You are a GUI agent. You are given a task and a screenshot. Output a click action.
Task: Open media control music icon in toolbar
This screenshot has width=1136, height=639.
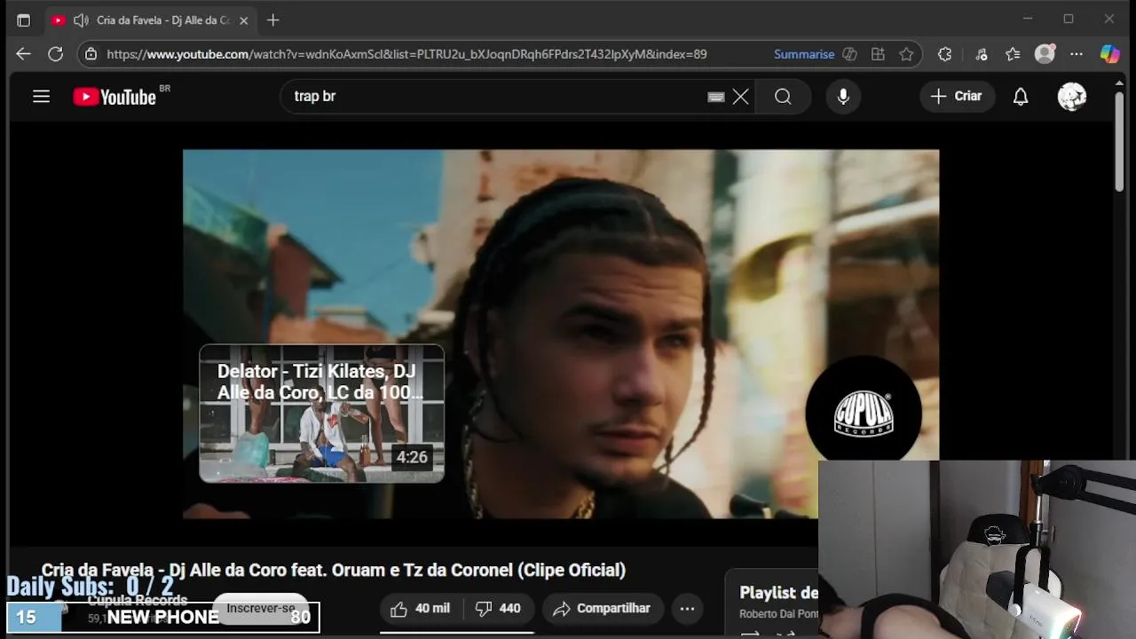click(981, 54)
